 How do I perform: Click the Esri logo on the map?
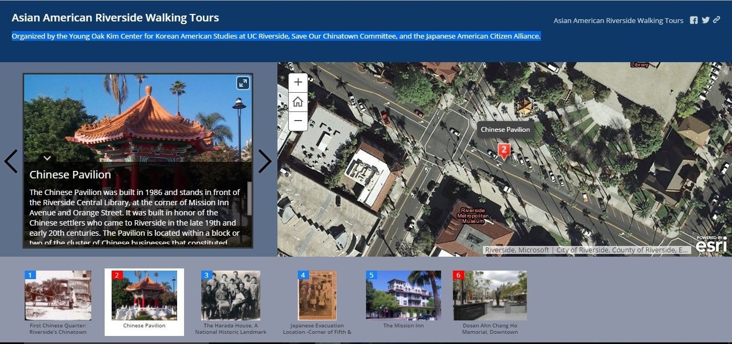point(712,244)
